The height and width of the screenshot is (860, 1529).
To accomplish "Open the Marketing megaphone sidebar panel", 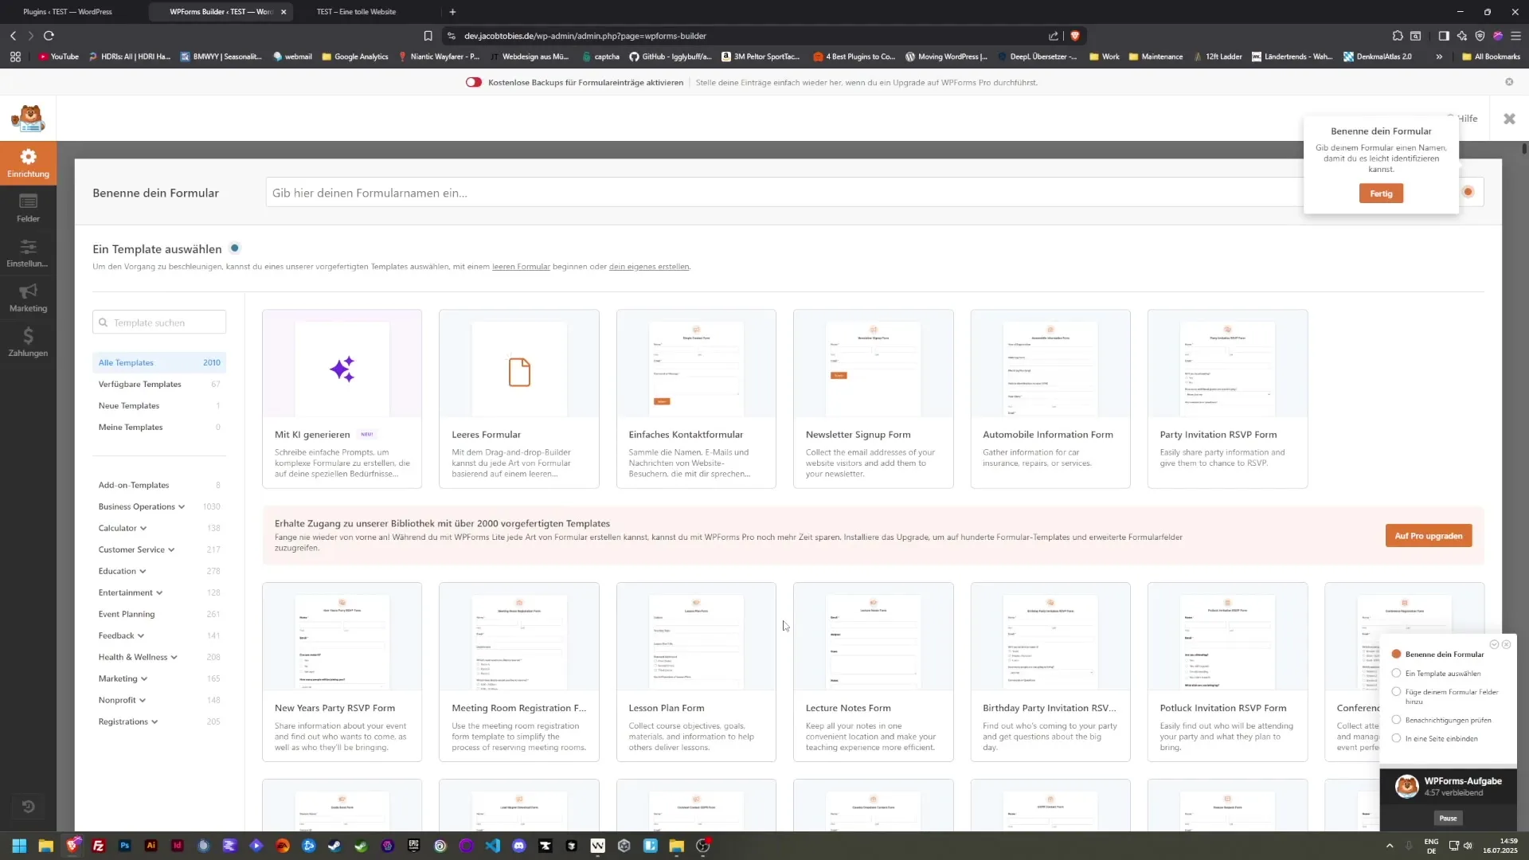I will [x=28, y=297].
